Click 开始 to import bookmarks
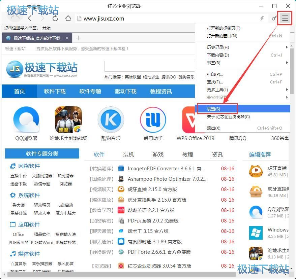Viewport: 296px width, 279px height. [47, 28]
